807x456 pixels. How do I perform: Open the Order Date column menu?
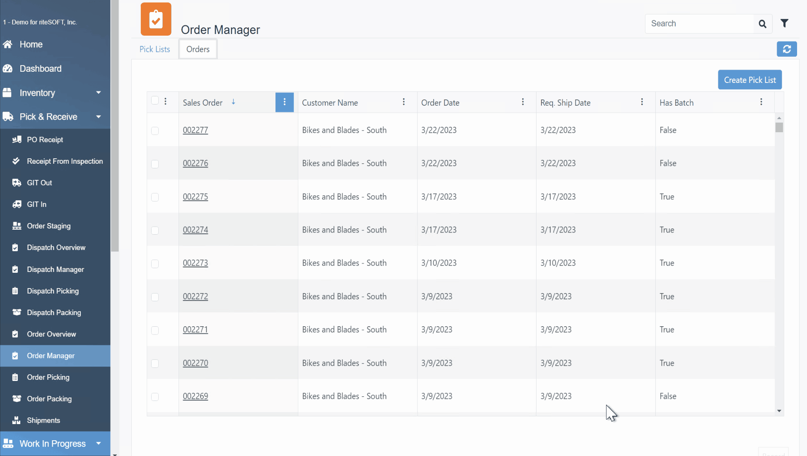click(523, 102)
